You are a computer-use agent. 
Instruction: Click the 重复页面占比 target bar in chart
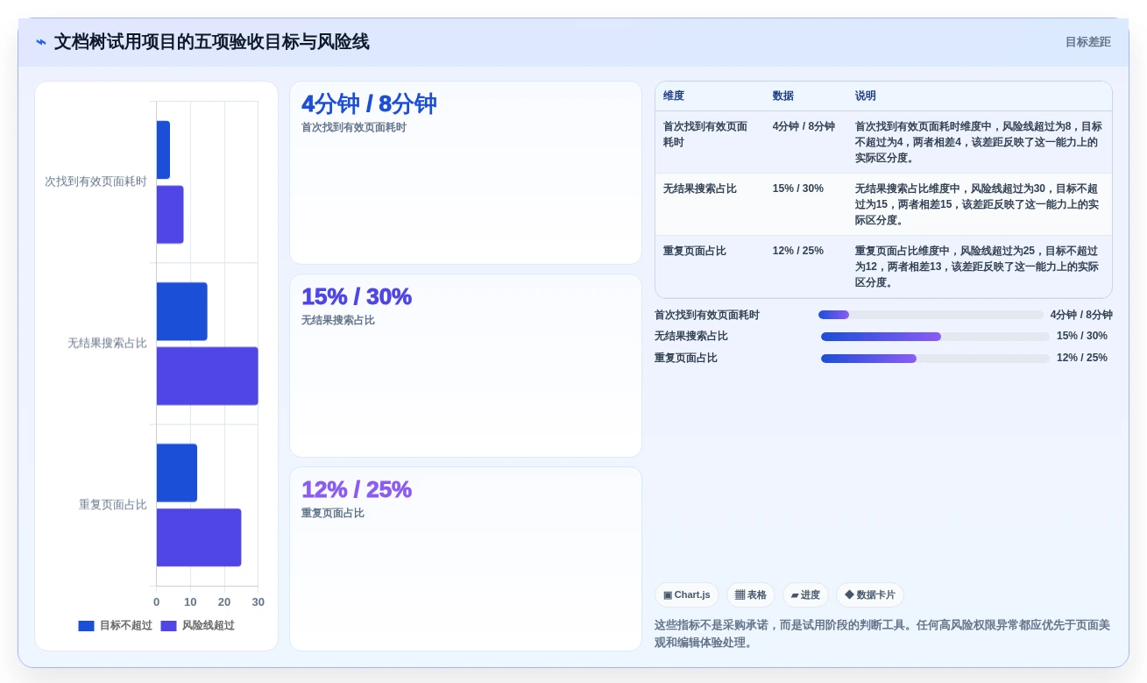click(x=177, y=473)
